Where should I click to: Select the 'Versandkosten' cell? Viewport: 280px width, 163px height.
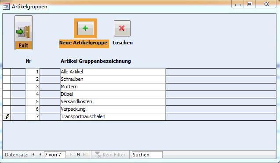pyautogui.click(x=113, y=102)
